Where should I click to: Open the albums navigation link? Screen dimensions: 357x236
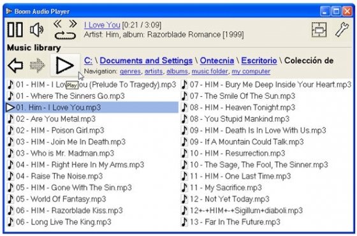click(177, 71)
